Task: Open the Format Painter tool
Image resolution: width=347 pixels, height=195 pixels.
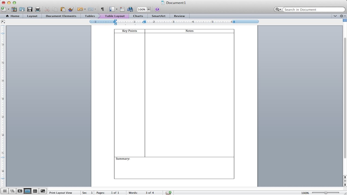Action: pos(71,9)
